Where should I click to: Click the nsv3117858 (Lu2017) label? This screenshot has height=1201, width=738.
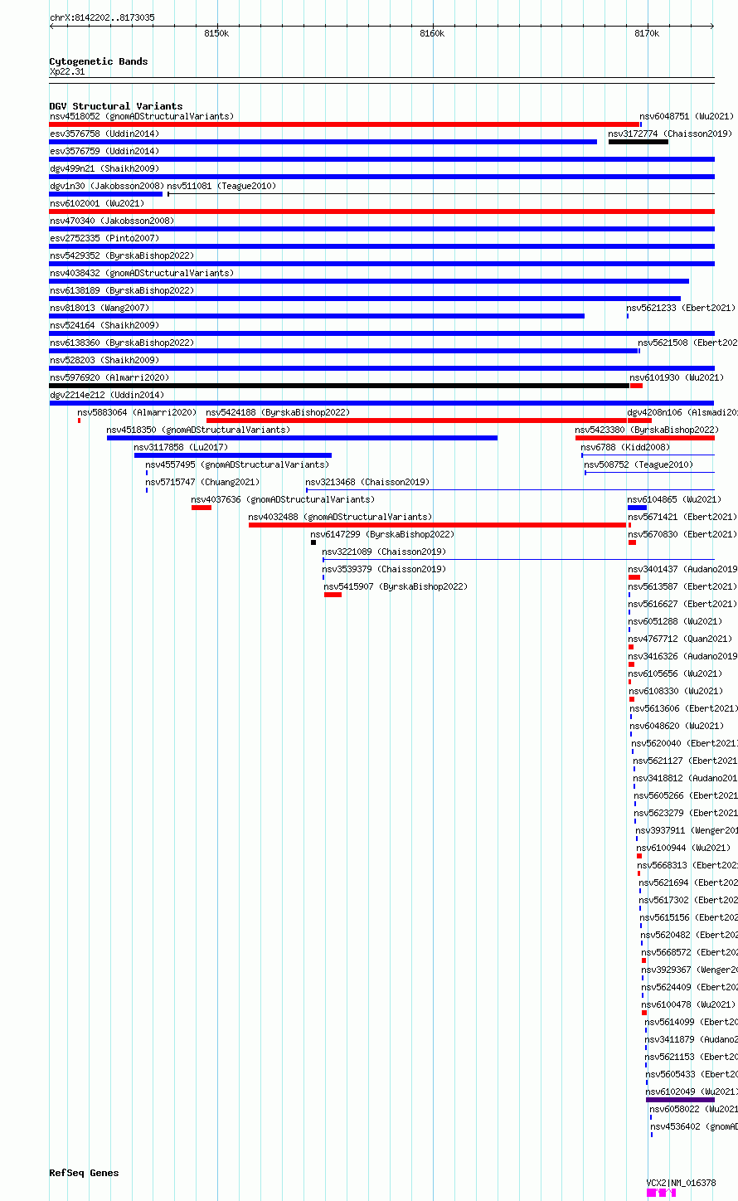click(181, 447)
